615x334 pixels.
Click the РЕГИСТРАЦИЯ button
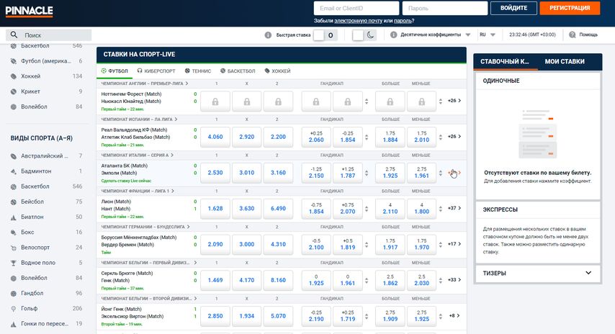570,8
